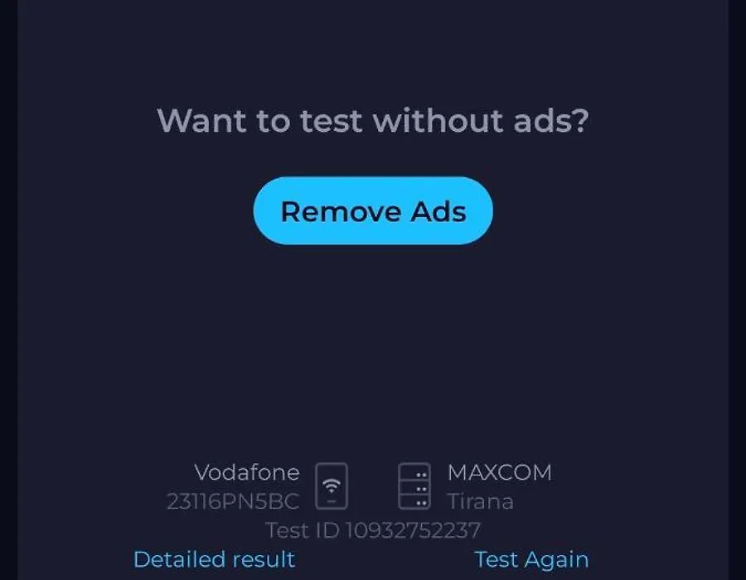
Task: Select Test Again to rerun speed test
Action: coord(531,559)
